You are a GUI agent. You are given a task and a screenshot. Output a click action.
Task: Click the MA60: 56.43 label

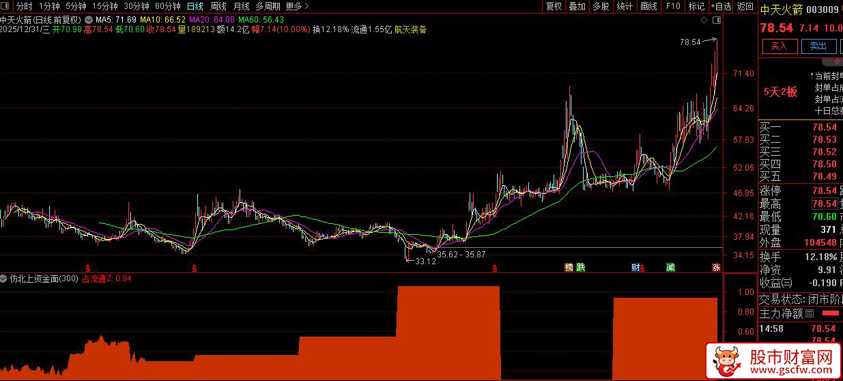tap(261, 20)
